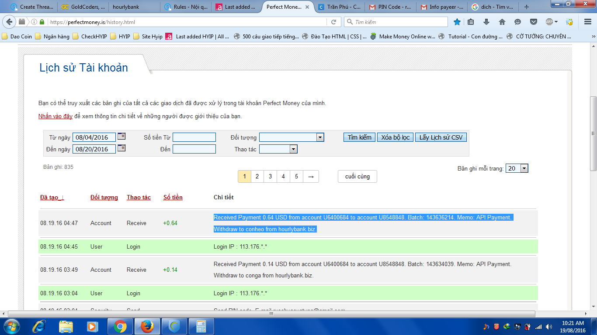
Task: Open the Firefox hamburger menu
Action: pos(587,22)
